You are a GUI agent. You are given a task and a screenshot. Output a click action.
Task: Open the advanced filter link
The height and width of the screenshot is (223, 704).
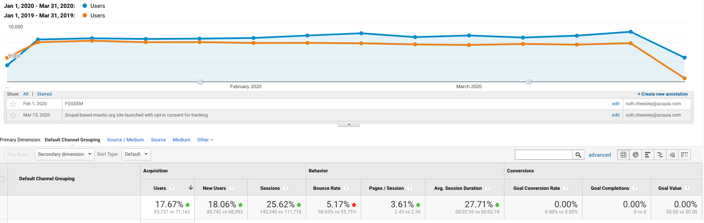(600, 155)
